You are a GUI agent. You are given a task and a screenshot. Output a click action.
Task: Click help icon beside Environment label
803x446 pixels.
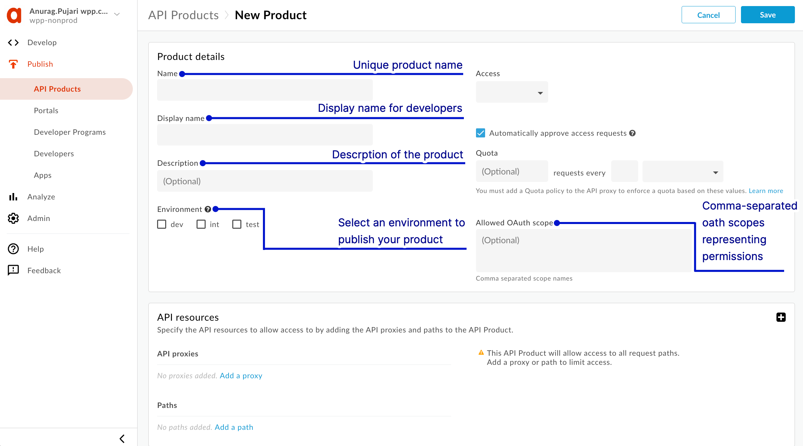[x=208, y=209]
